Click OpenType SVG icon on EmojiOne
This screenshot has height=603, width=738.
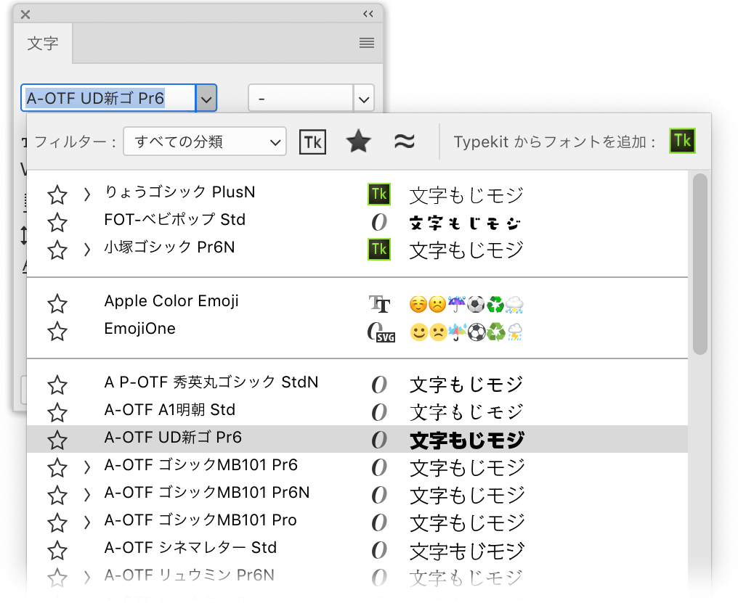(381, 332)
